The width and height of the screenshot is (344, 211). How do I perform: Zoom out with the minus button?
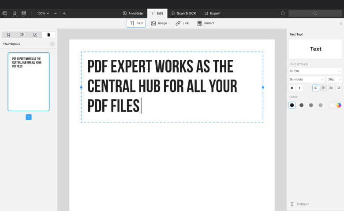[x=55, y=13]
